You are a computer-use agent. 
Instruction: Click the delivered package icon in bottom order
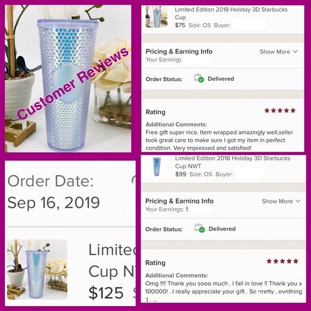tap(199, 228)
